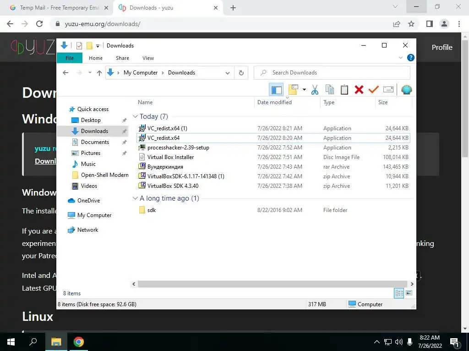Viewport: 469px width, 351px height.
Task: Click the Search Downloads field
Action: (332, 73)
